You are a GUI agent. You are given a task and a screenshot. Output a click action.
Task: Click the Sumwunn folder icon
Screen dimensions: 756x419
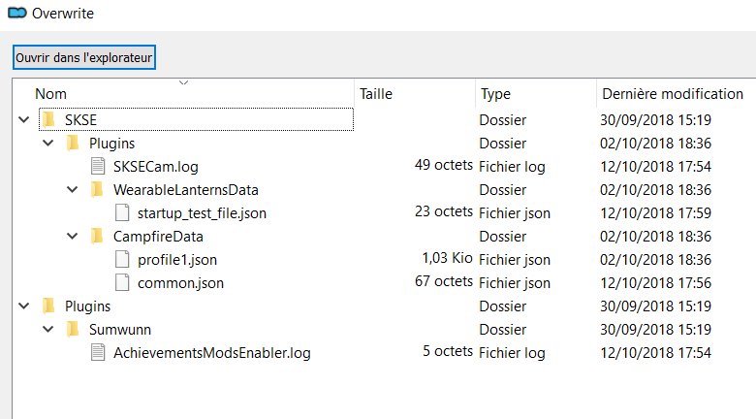point(72,329)
